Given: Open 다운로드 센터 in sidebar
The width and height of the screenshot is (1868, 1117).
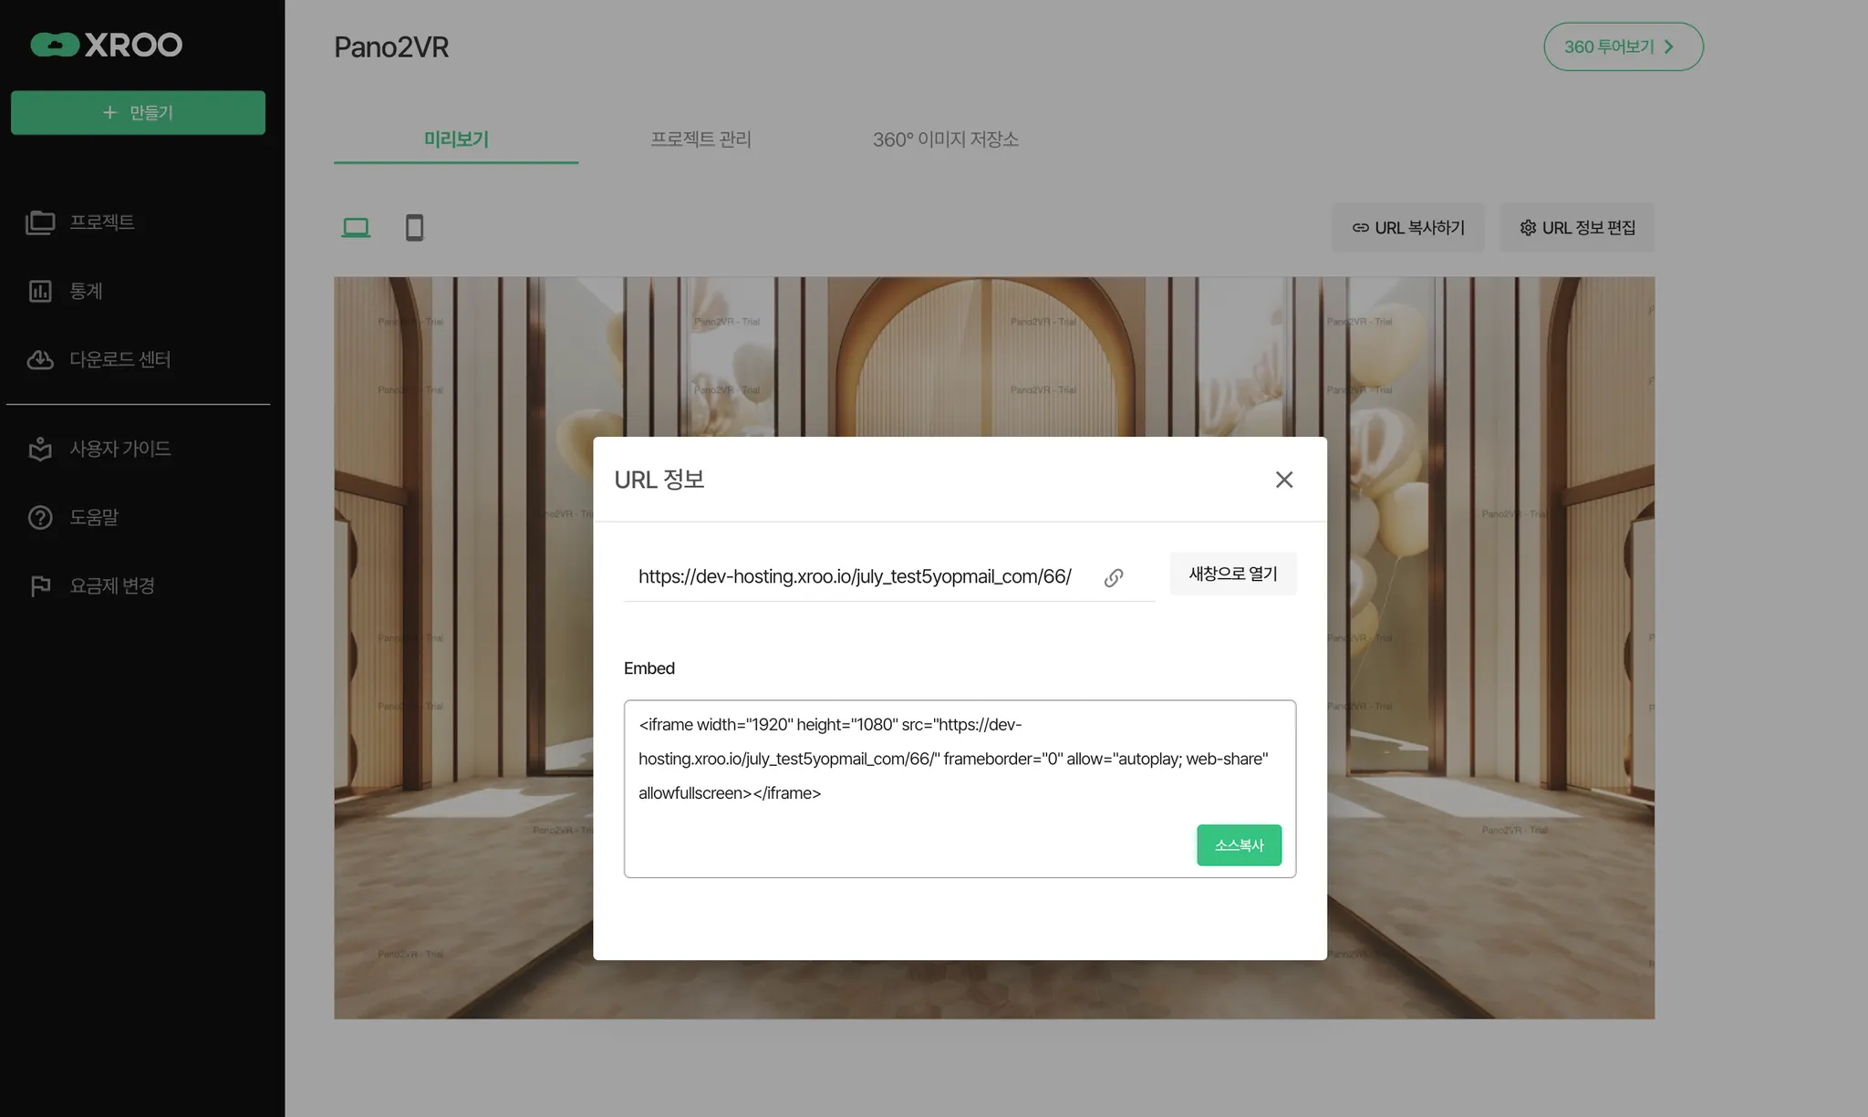Looking at the screenshot, I should click(x=119, y=359).
